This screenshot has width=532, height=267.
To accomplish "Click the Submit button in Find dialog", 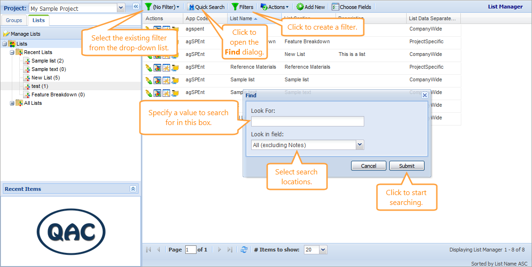I will (407, 166).
